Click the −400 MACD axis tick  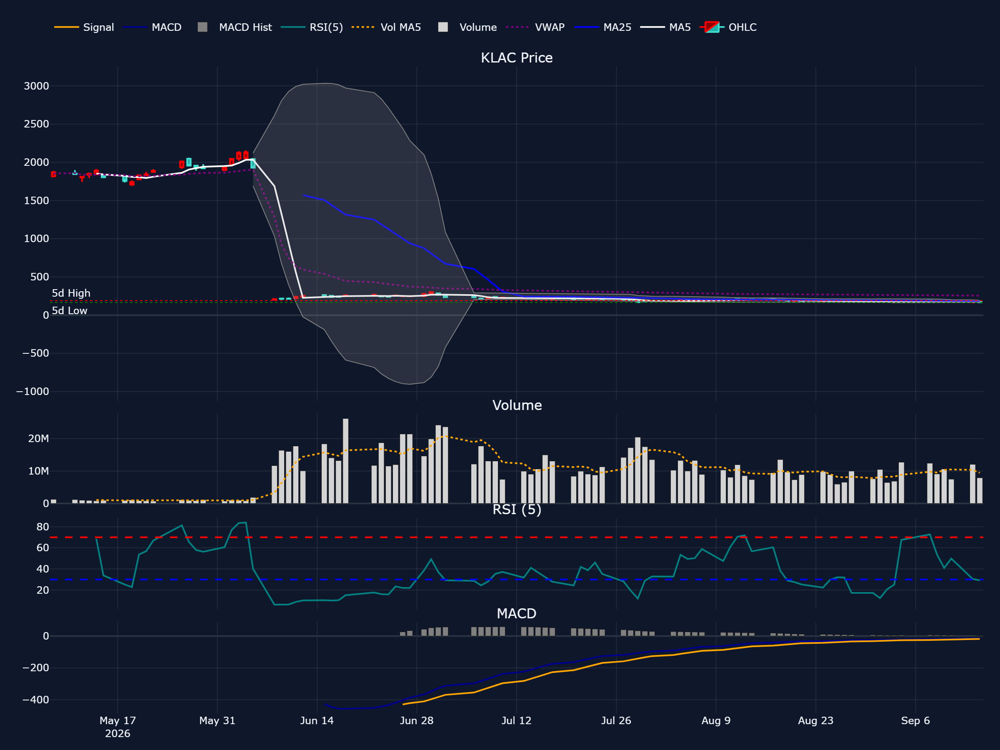pyautogui.click(x=36, y=700)
